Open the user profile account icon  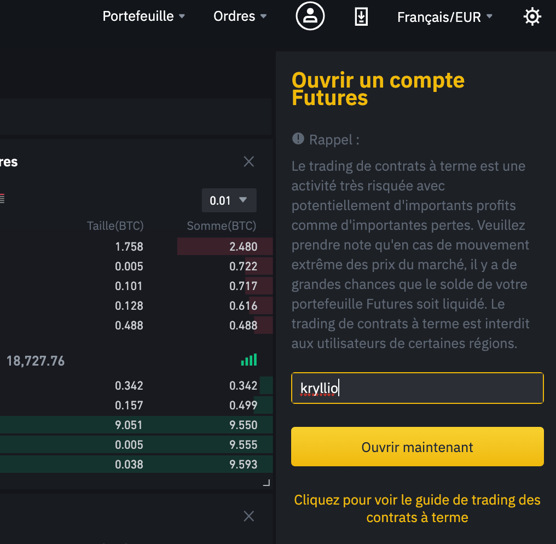pyautogui.click(x=310, y=16)
